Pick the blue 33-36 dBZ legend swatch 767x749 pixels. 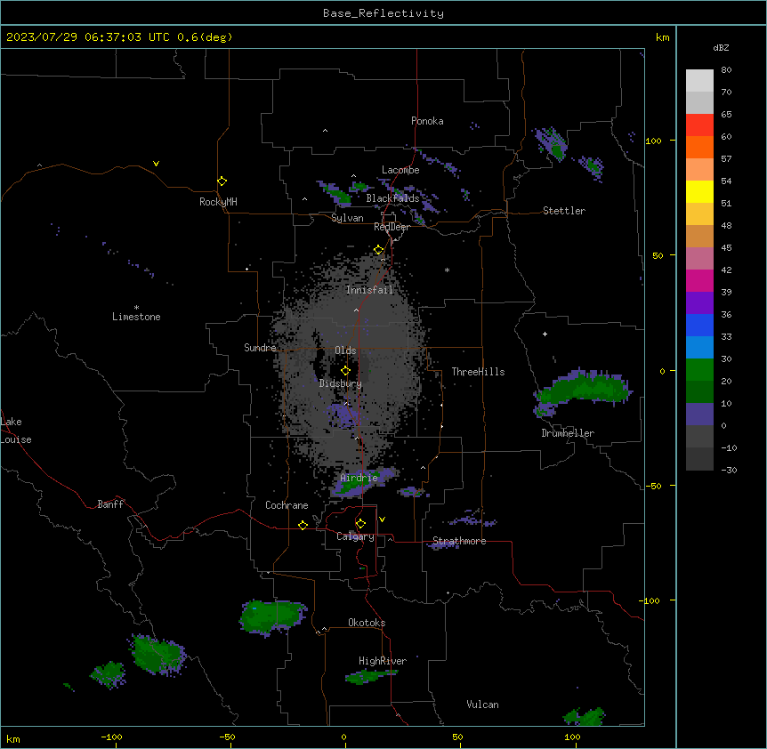point(699,325)
